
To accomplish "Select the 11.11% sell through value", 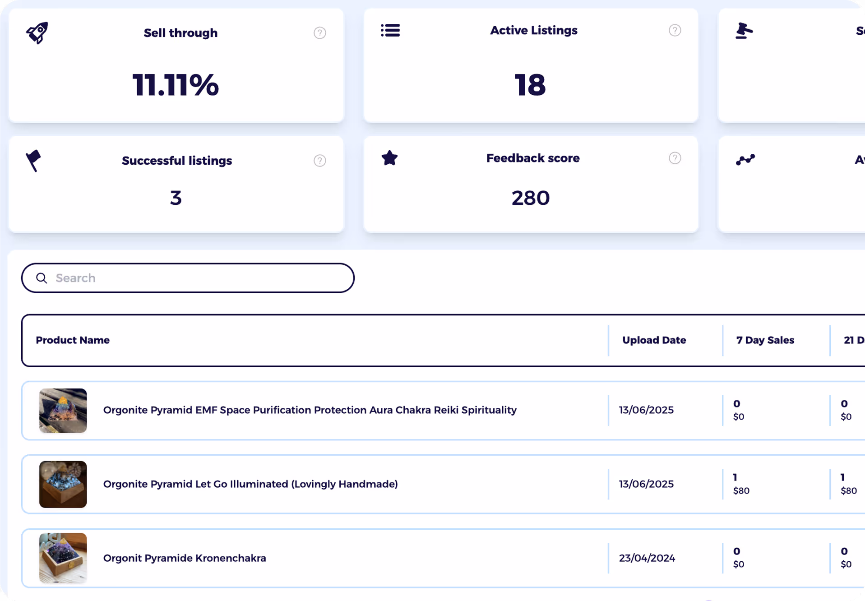I will (176, 85).
